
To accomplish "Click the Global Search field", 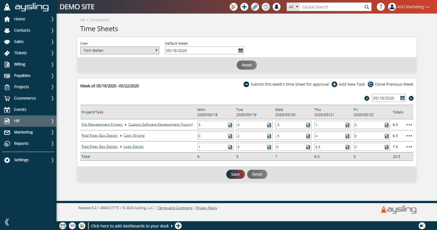I will pyautogui.click(x=332, y=7).
